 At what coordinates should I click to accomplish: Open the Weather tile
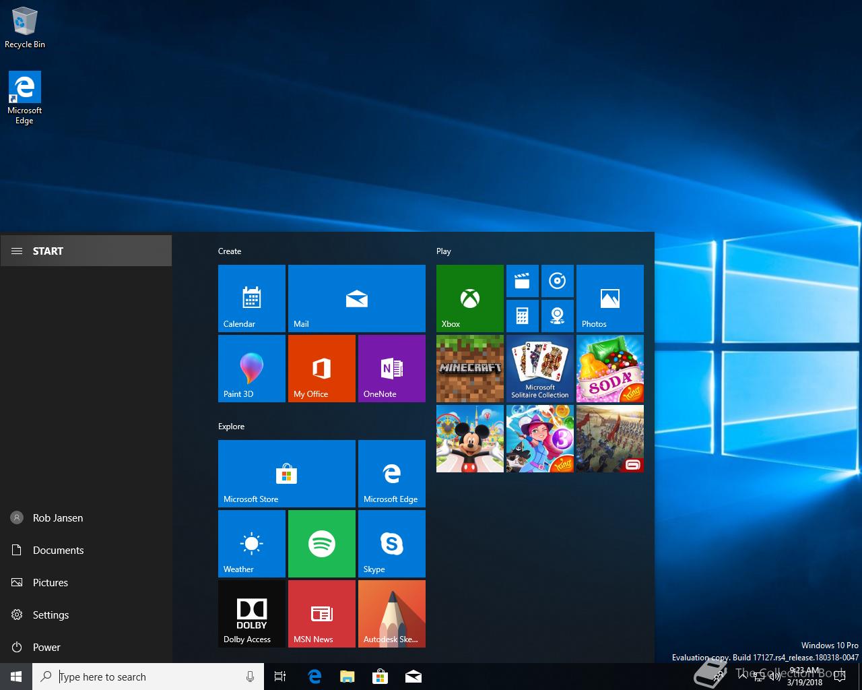pyautogui.click(x=252, y=544)
